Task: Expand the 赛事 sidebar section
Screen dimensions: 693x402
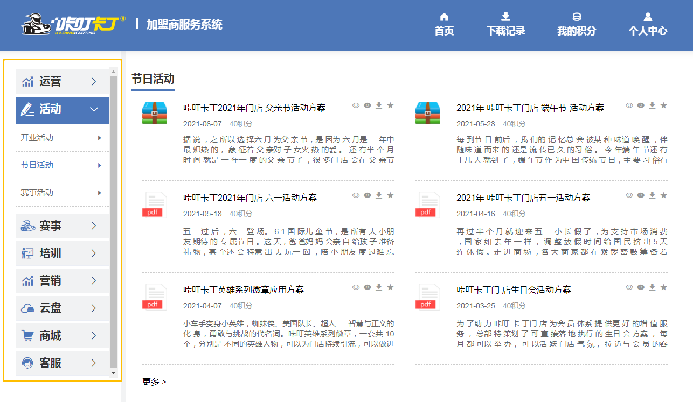Action: (62, 226)
